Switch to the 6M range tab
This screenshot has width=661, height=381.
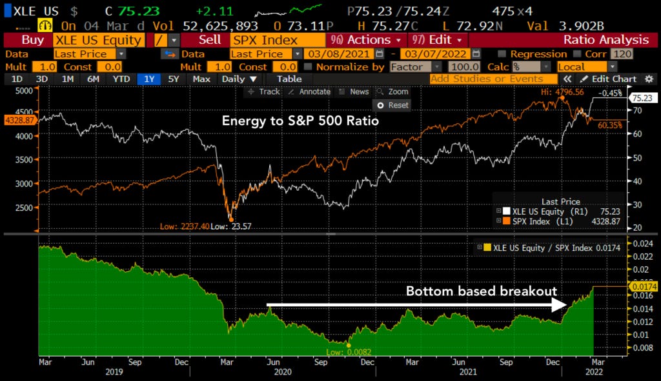coord(93,79)
